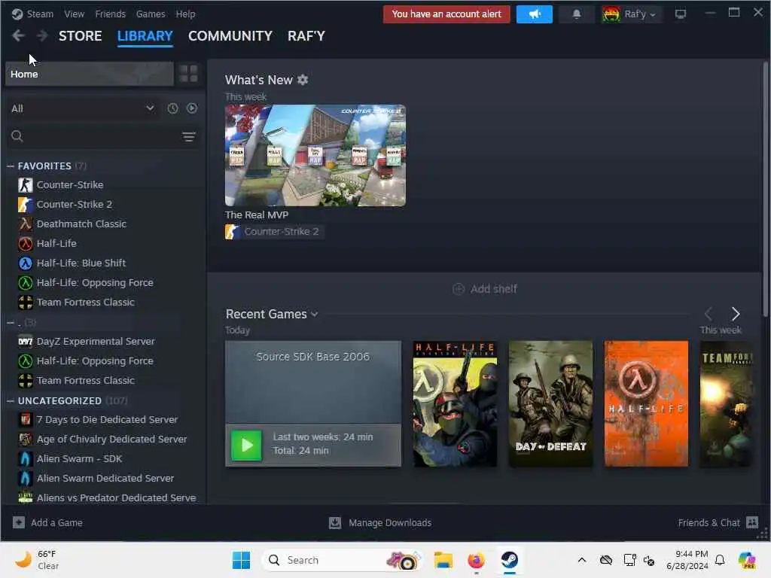771x578 pixels.
Task: Click the Manage Downloads icon
Action: pyautogui.click(x=335, y=522)
